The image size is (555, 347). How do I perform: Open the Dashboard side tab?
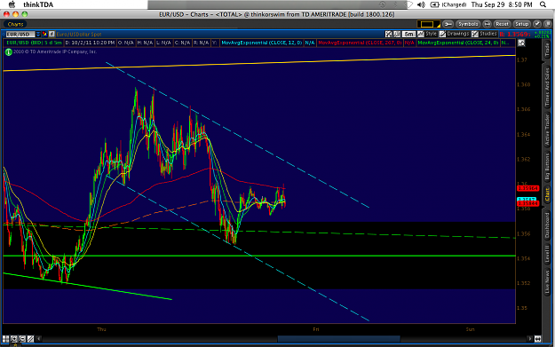coord(547,225)
